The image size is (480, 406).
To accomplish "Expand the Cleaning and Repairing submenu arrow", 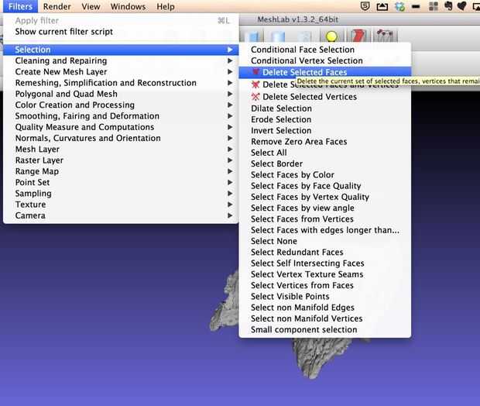I will click(x=230, y=60).
